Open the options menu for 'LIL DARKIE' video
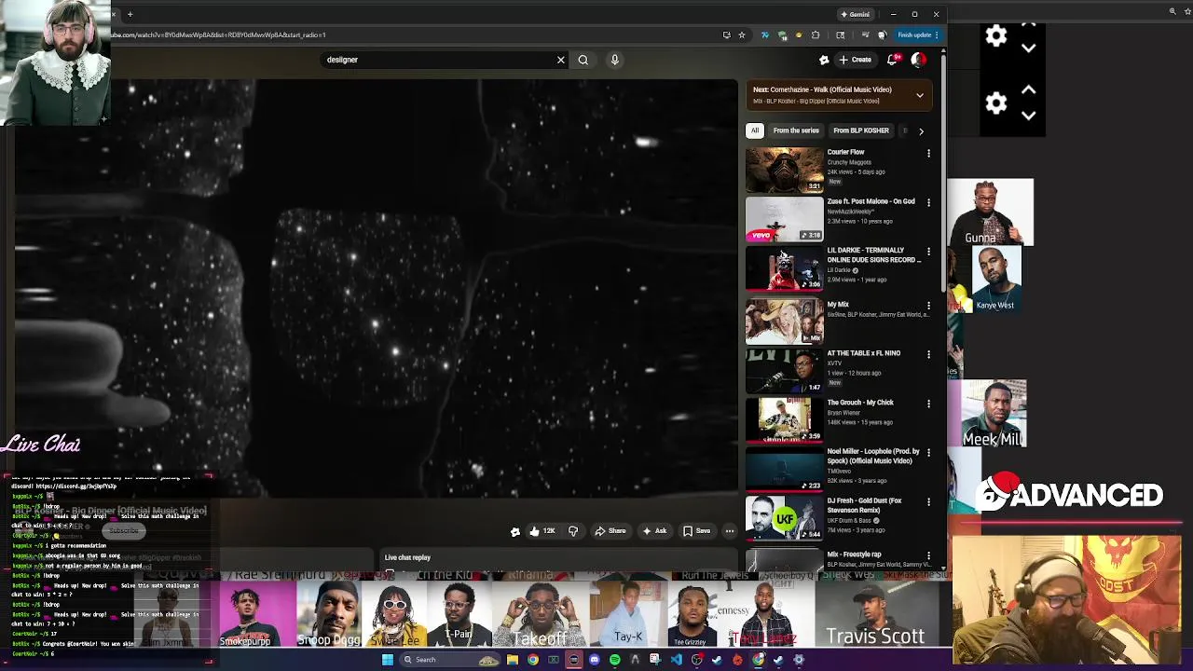 (x=928, y=252)
